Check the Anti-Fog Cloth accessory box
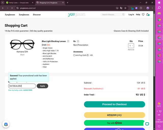This screenshot has width=163, height=130. click(x=74, y=55)
